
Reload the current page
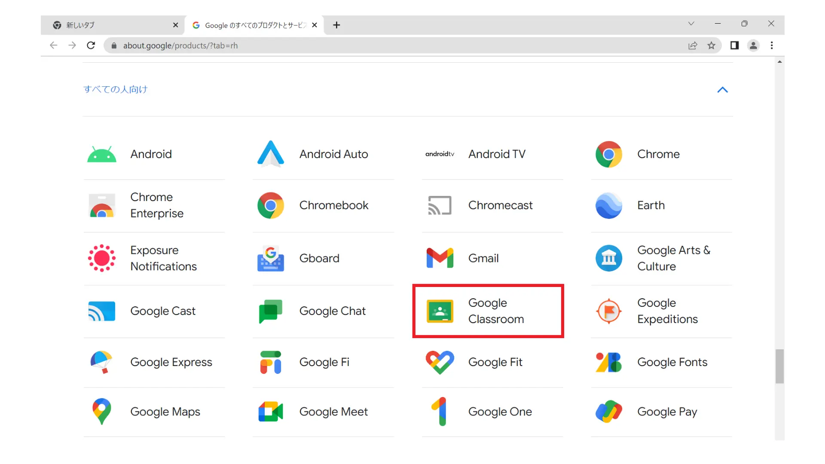click(x=91, y=46)
